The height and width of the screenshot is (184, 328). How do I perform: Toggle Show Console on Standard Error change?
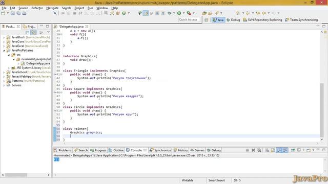(285, 150)
